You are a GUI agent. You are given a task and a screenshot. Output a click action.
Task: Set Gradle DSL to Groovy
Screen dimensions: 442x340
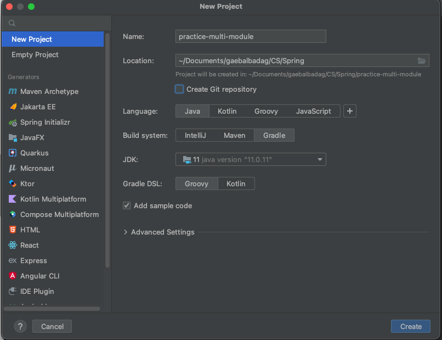[x=196, y=183]
